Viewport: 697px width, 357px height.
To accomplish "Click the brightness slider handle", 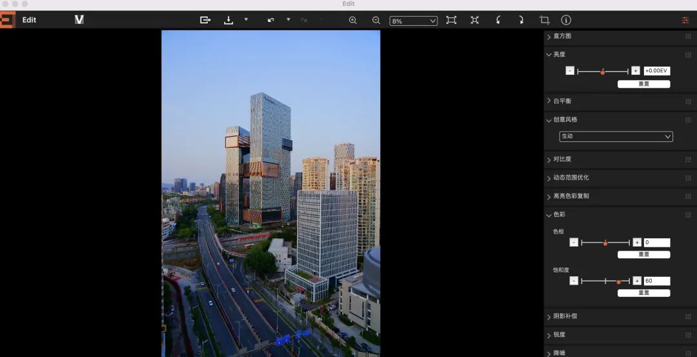I will point(602,72).
